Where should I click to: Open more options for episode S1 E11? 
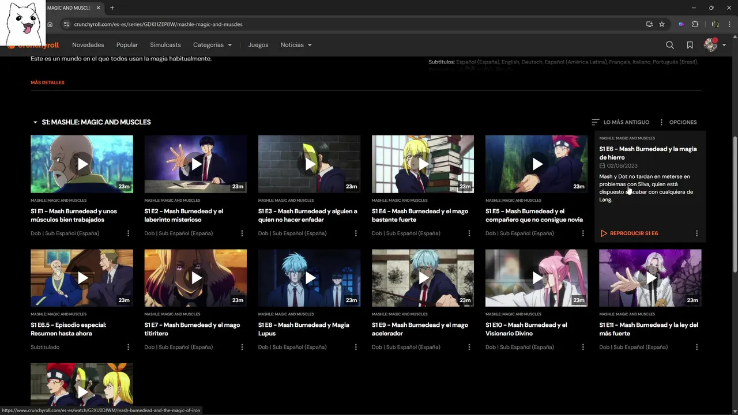(x=696, y=347)
